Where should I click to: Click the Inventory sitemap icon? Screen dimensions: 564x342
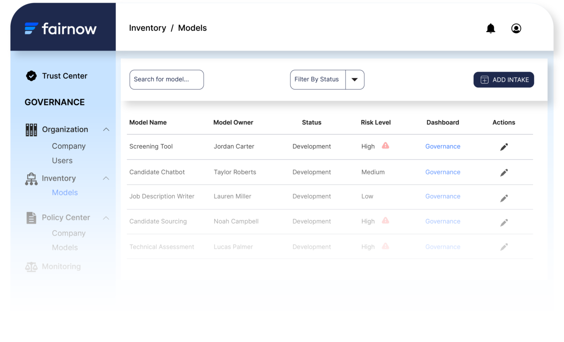tap(31, 178)
